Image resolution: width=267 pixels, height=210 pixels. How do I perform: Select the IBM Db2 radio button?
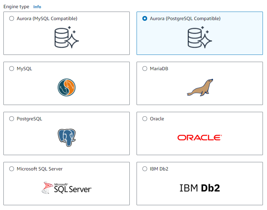(145, 169)
